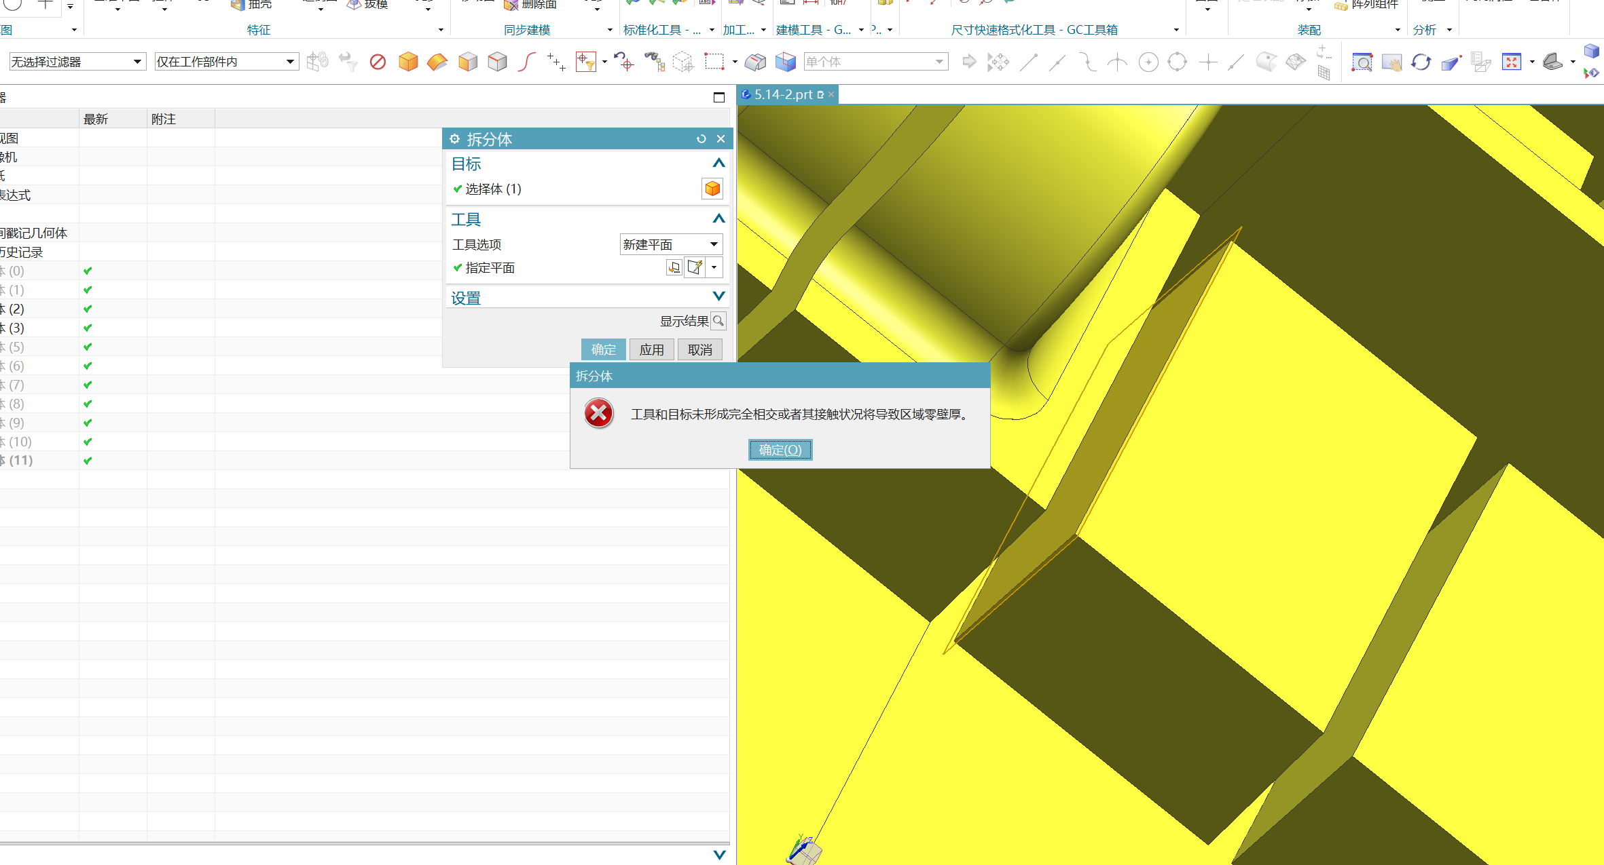Viewport: 1604px width, 865px height.
Task: Open the 分析 ribbon group label
Action: pos(1425,30)
